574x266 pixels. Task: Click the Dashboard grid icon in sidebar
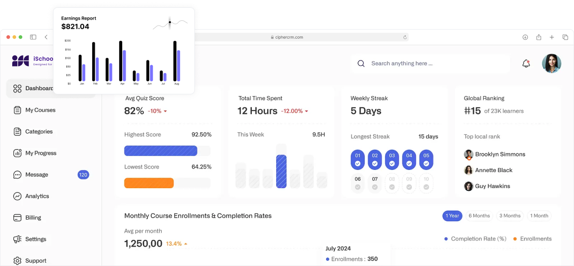tap(17, 89)
